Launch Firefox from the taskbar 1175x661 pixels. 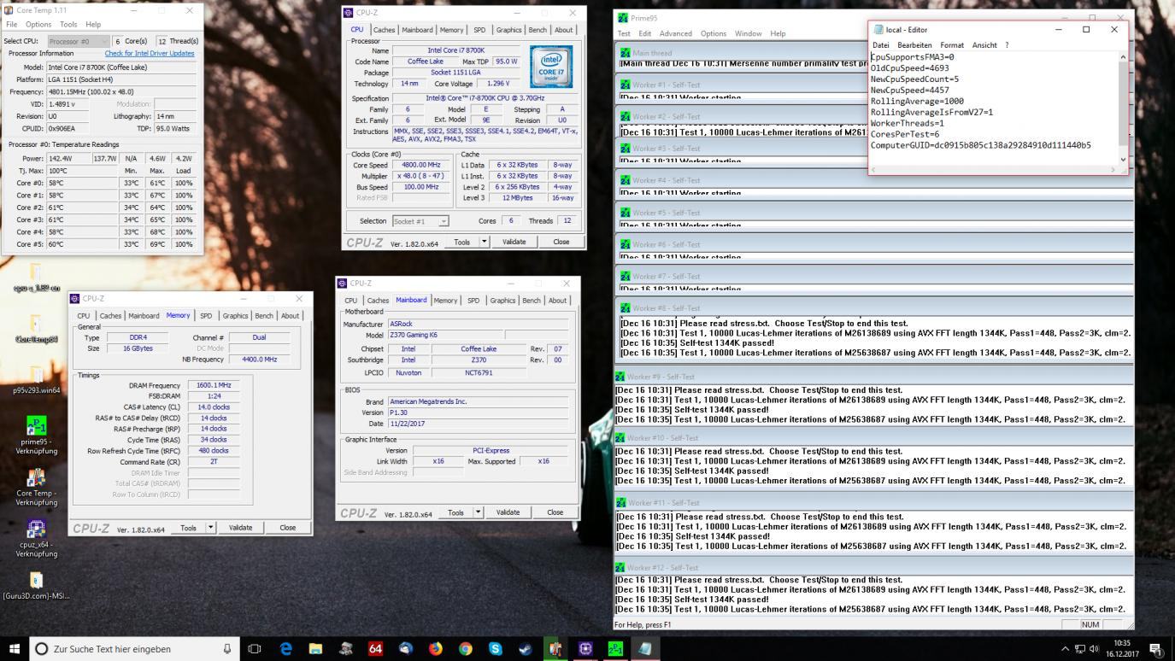[435, 648]
